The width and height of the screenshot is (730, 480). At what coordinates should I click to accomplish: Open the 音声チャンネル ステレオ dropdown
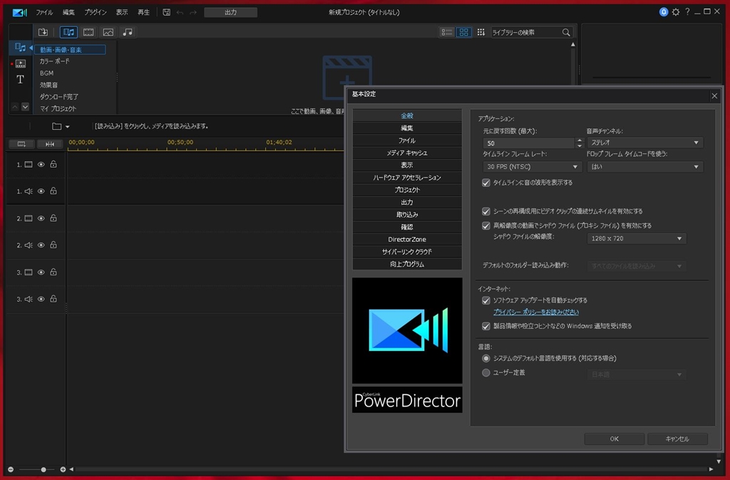pos(644,143)
